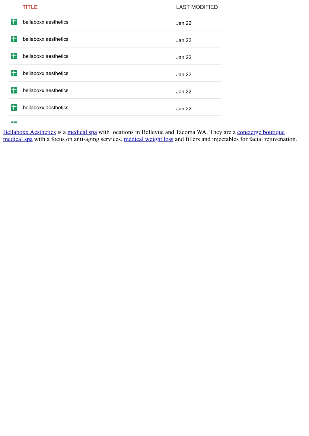Click the concierge boutique link

pos(261,132)
